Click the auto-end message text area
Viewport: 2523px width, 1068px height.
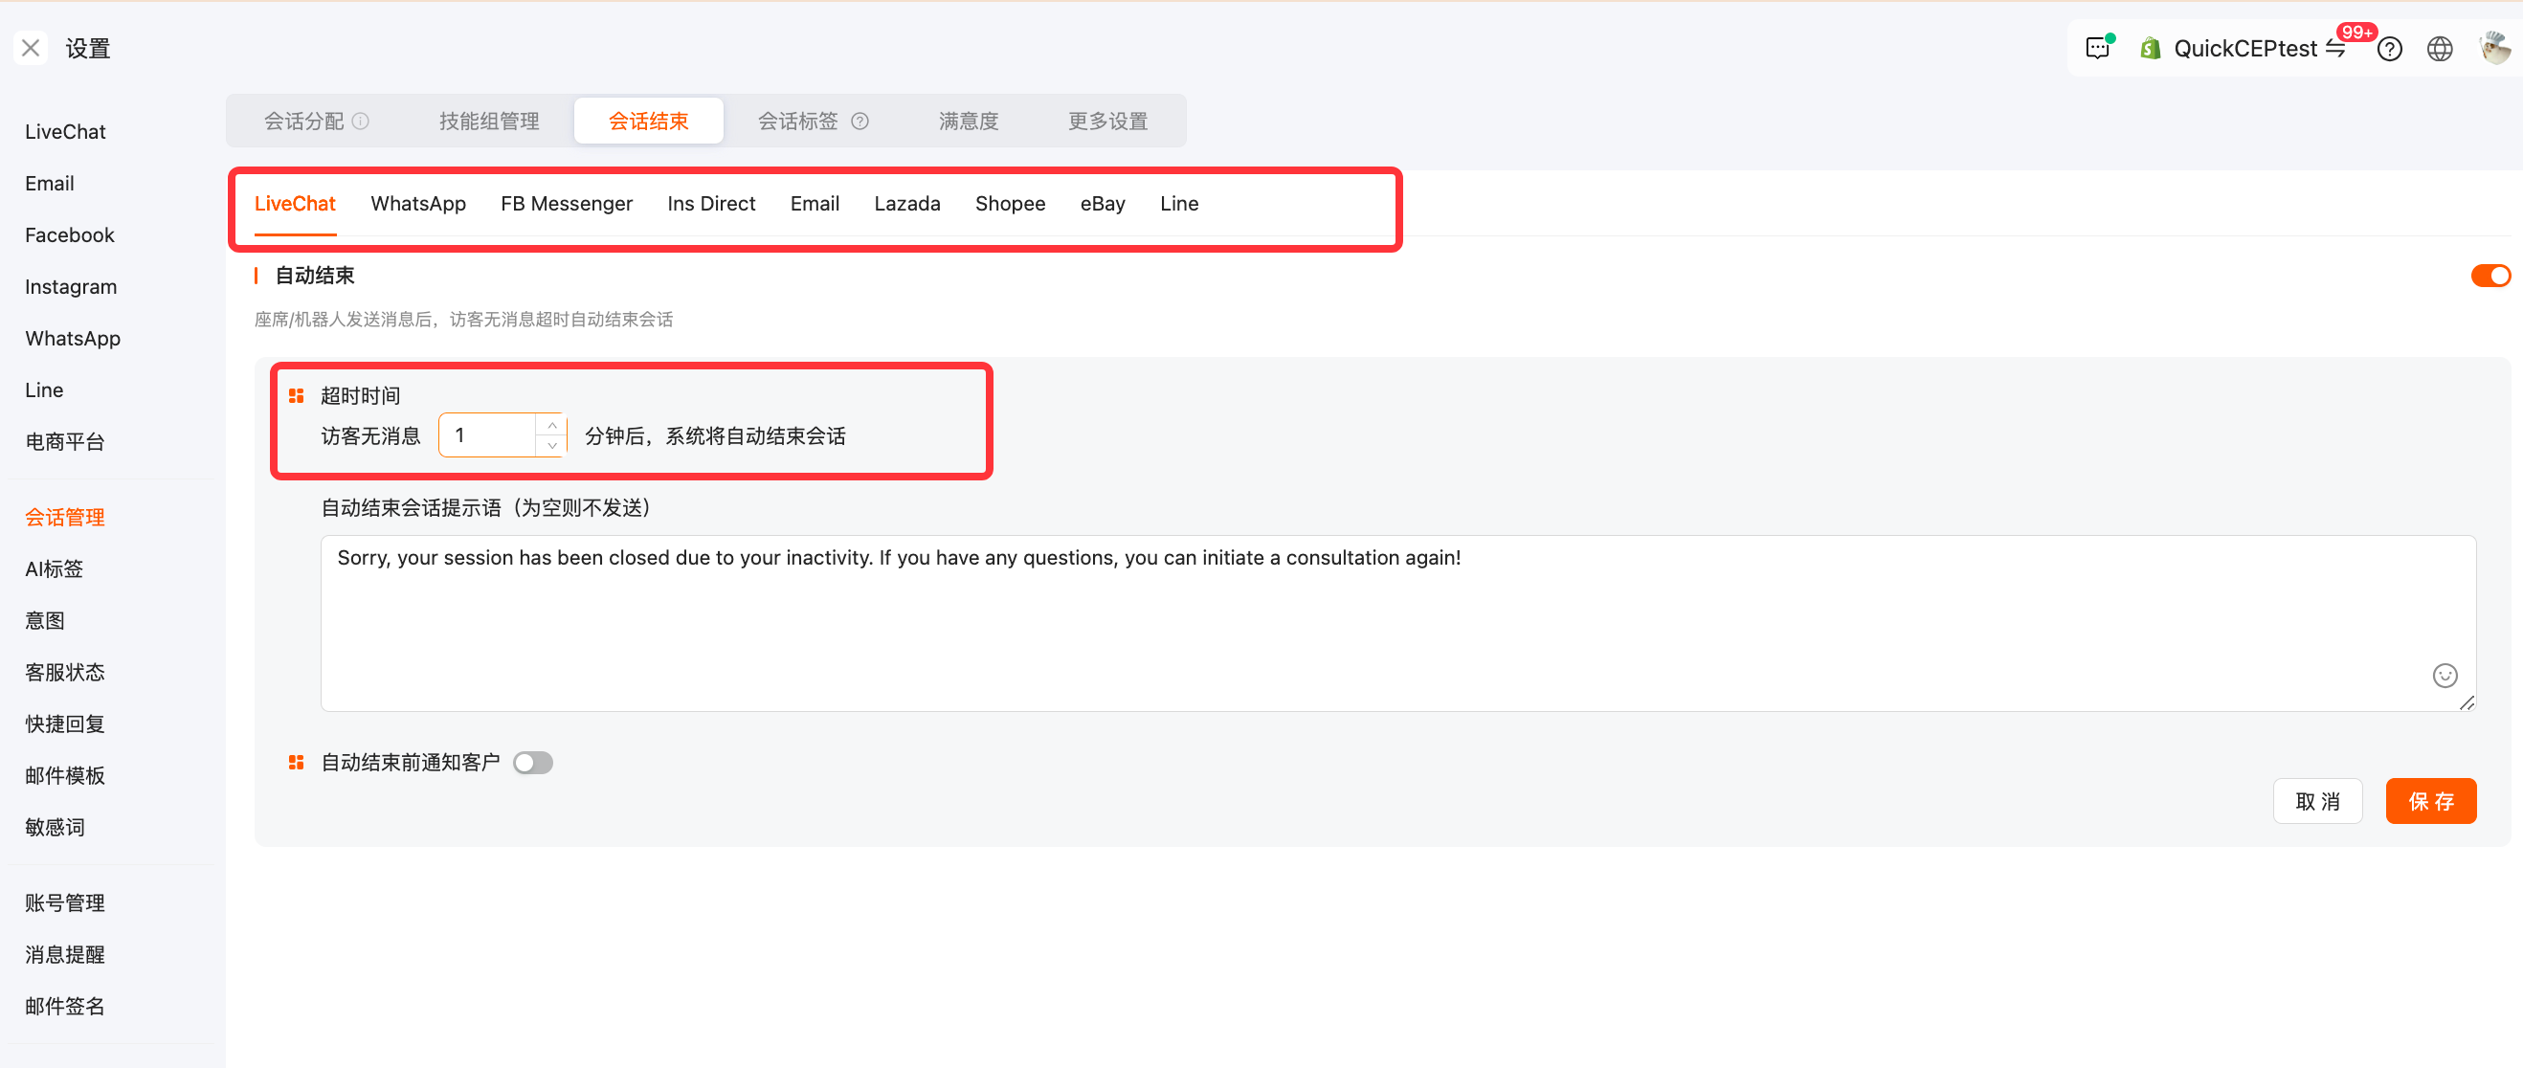(x=1397, y=623)
